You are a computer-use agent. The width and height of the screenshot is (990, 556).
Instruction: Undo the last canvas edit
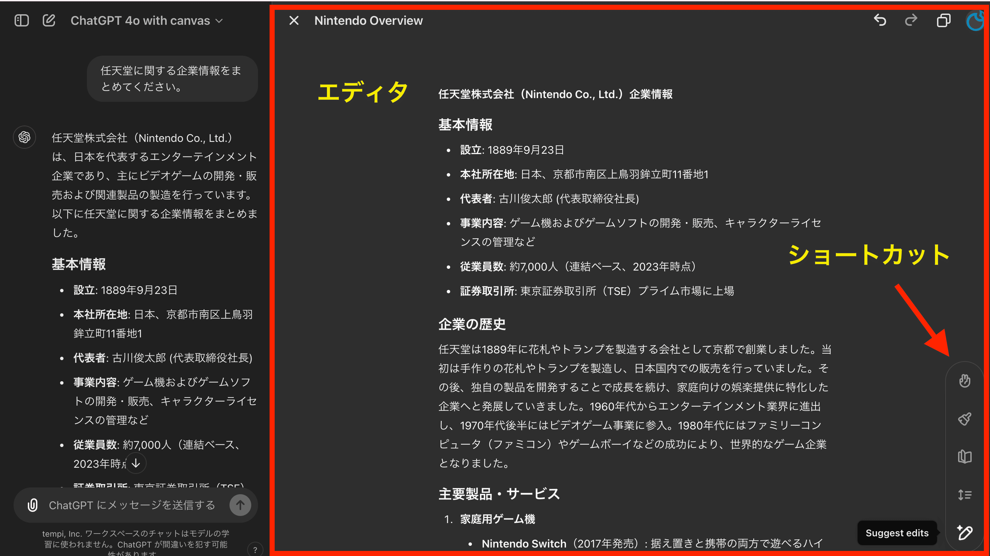point(880,20)
